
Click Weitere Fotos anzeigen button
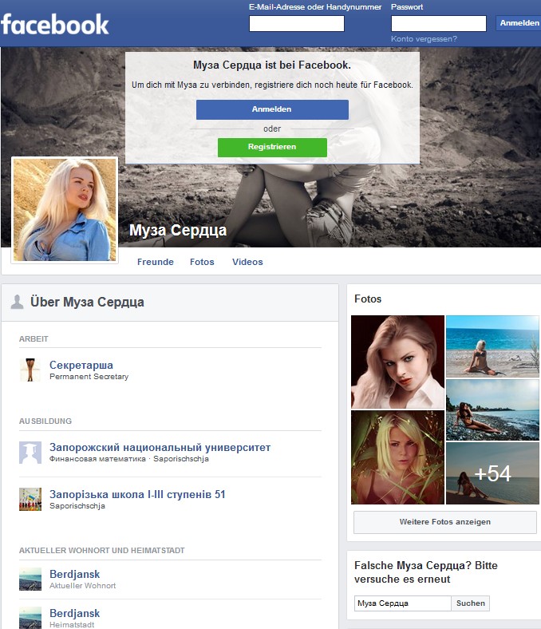click(x=444, y=522)
